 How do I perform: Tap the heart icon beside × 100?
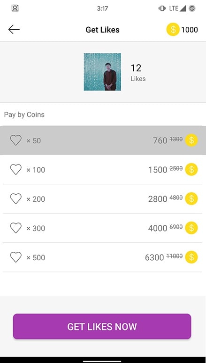[x=16, y=169]
